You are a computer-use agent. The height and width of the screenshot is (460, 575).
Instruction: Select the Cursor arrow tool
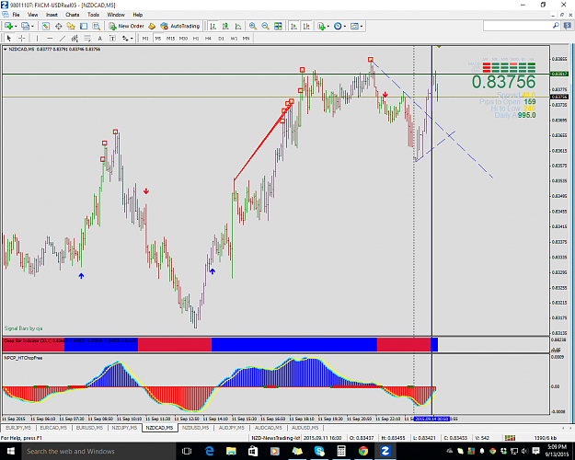coord(9,38)
